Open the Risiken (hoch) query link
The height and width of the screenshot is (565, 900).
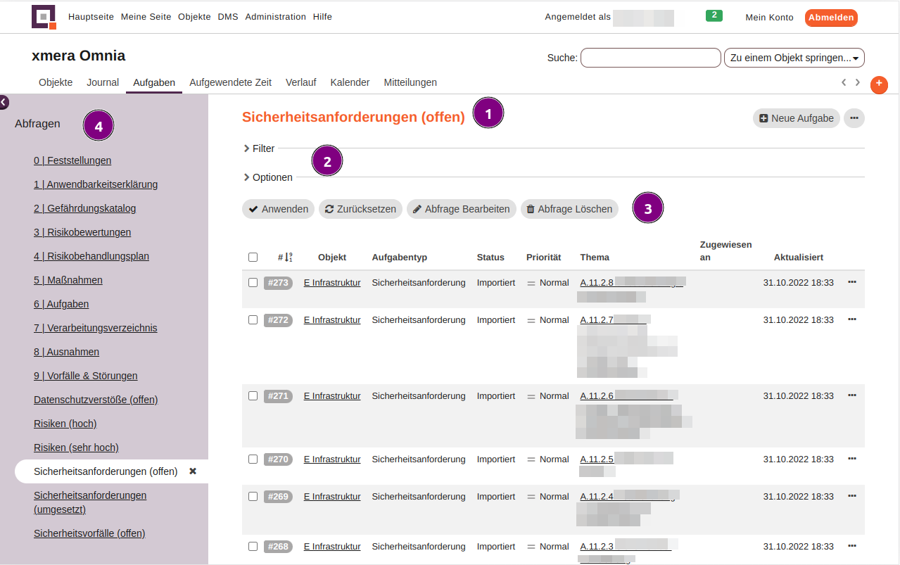[x=65, y=423]
